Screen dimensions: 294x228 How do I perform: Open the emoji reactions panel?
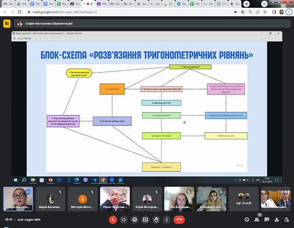[135, 220]
